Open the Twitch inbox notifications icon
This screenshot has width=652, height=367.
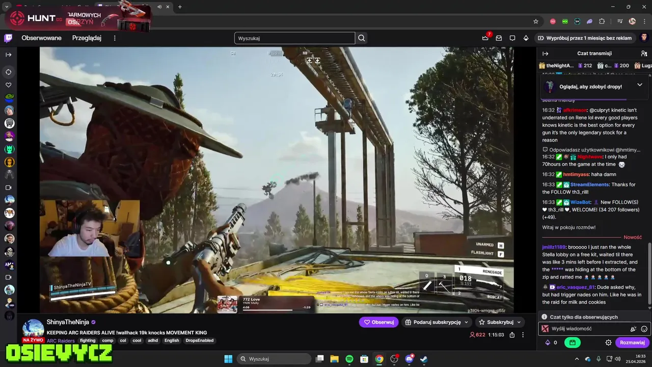coord(499,38)
